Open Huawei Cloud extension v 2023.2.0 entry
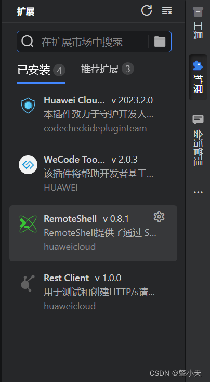The width and height of the screenshot is (210, 382). [93, 114]
